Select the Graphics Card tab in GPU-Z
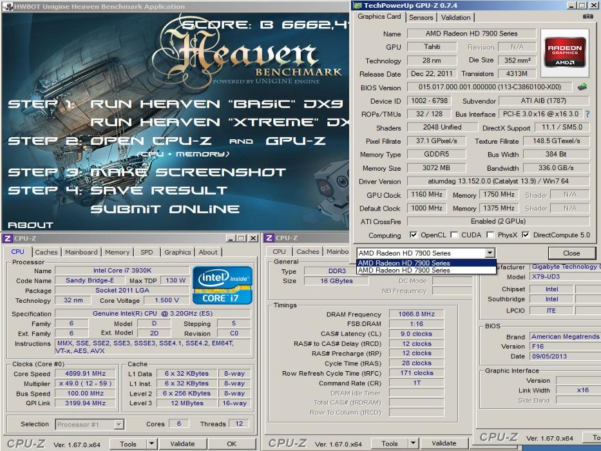The height and width of the screenshot is (451, 601). [379, 17]
